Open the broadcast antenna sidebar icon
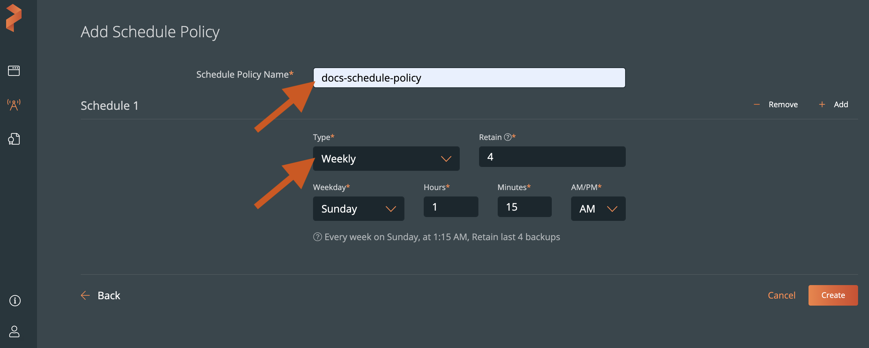This screenshot has width=869, height=348. click(x=14, y=105)
